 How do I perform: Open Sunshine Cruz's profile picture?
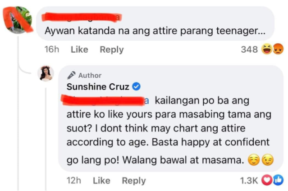(46, 73)
